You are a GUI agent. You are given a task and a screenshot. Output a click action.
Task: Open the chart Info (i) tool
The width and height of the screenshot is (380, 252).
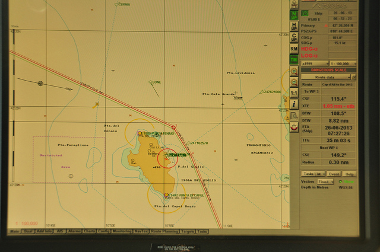pos(294,104)
